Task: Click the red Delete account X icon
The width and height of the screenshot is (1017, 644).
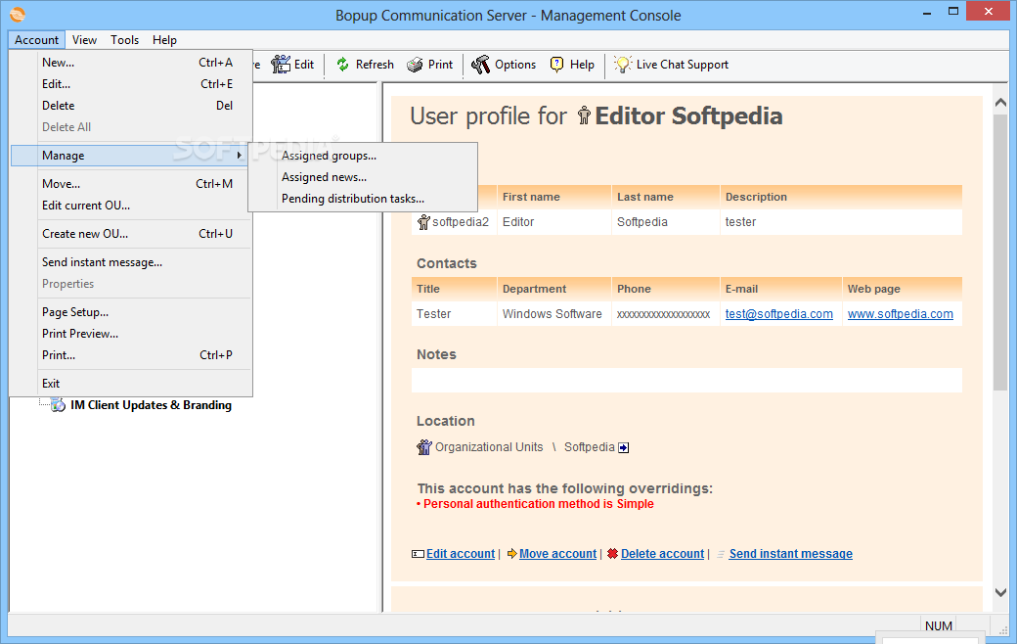Action: coord(612,554)
